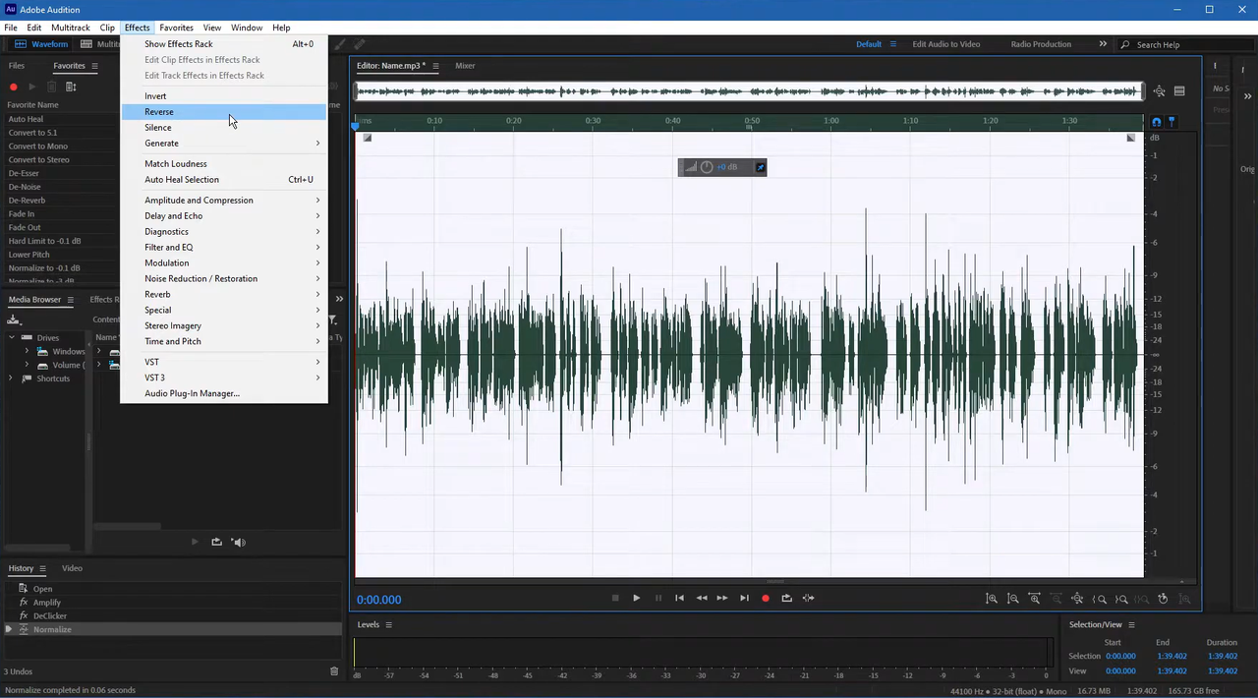
Task: Click the zoom navigator icon beside the overview waveform
Action: click(x=1160, y=91)
